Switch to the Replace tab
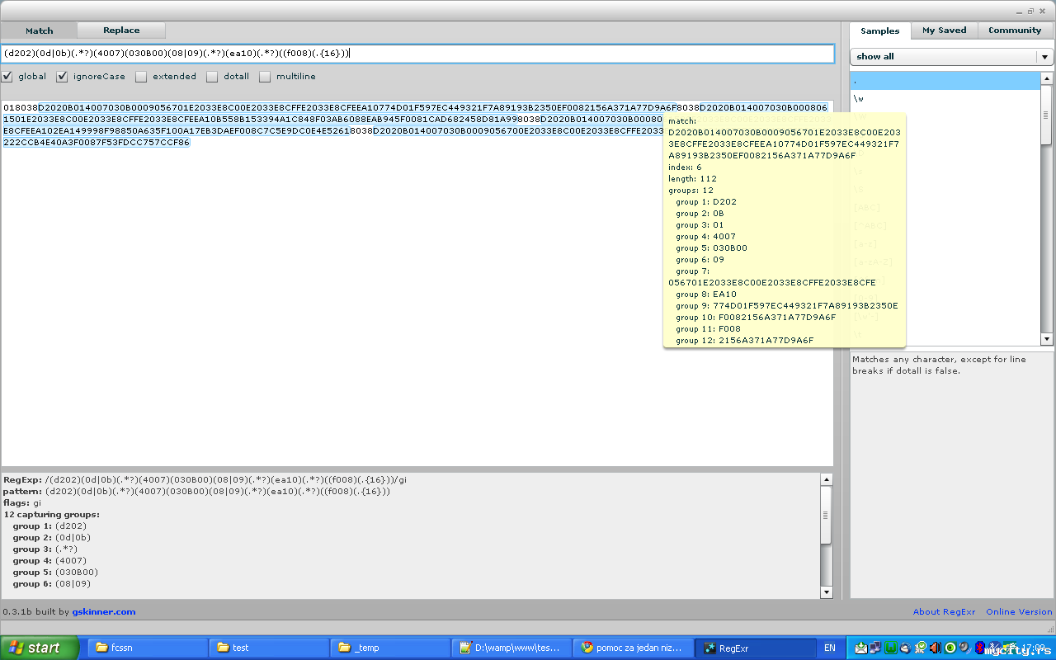 (x=121, y=31)
